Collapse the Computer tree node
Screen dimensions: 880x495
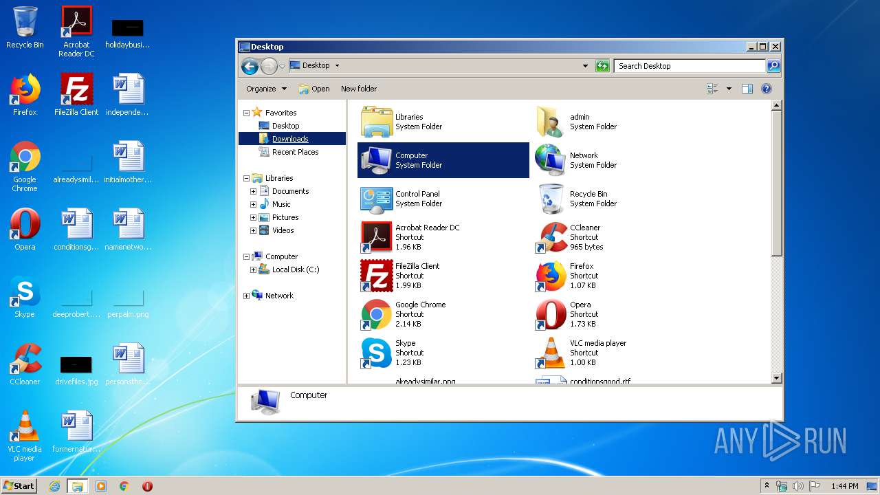[246, 256]
